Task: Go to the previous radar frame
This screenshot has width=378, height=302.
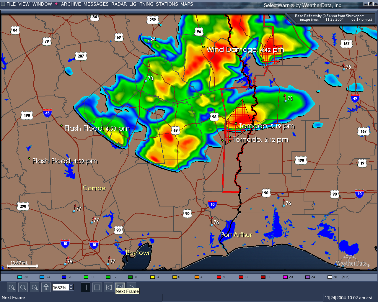Action: point(108,287)
